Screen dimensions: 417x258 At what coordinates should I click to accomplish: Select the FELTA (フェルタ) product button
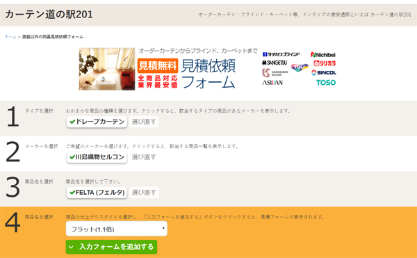97,193
